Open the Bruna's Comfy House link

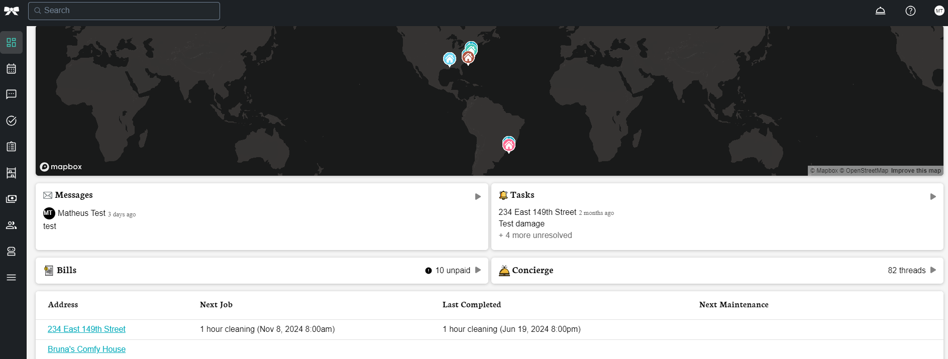coord(86,349)
